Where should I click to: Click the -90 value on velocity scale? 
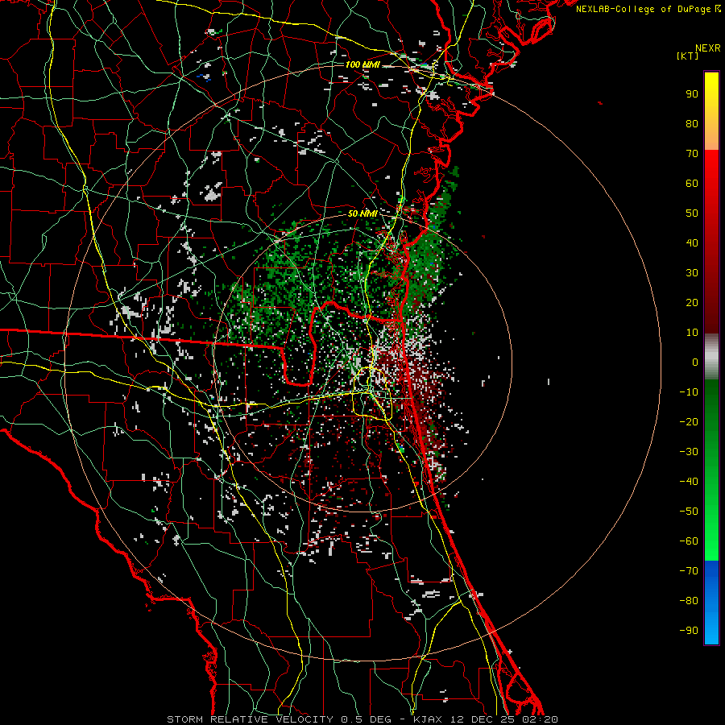[689, 631]
